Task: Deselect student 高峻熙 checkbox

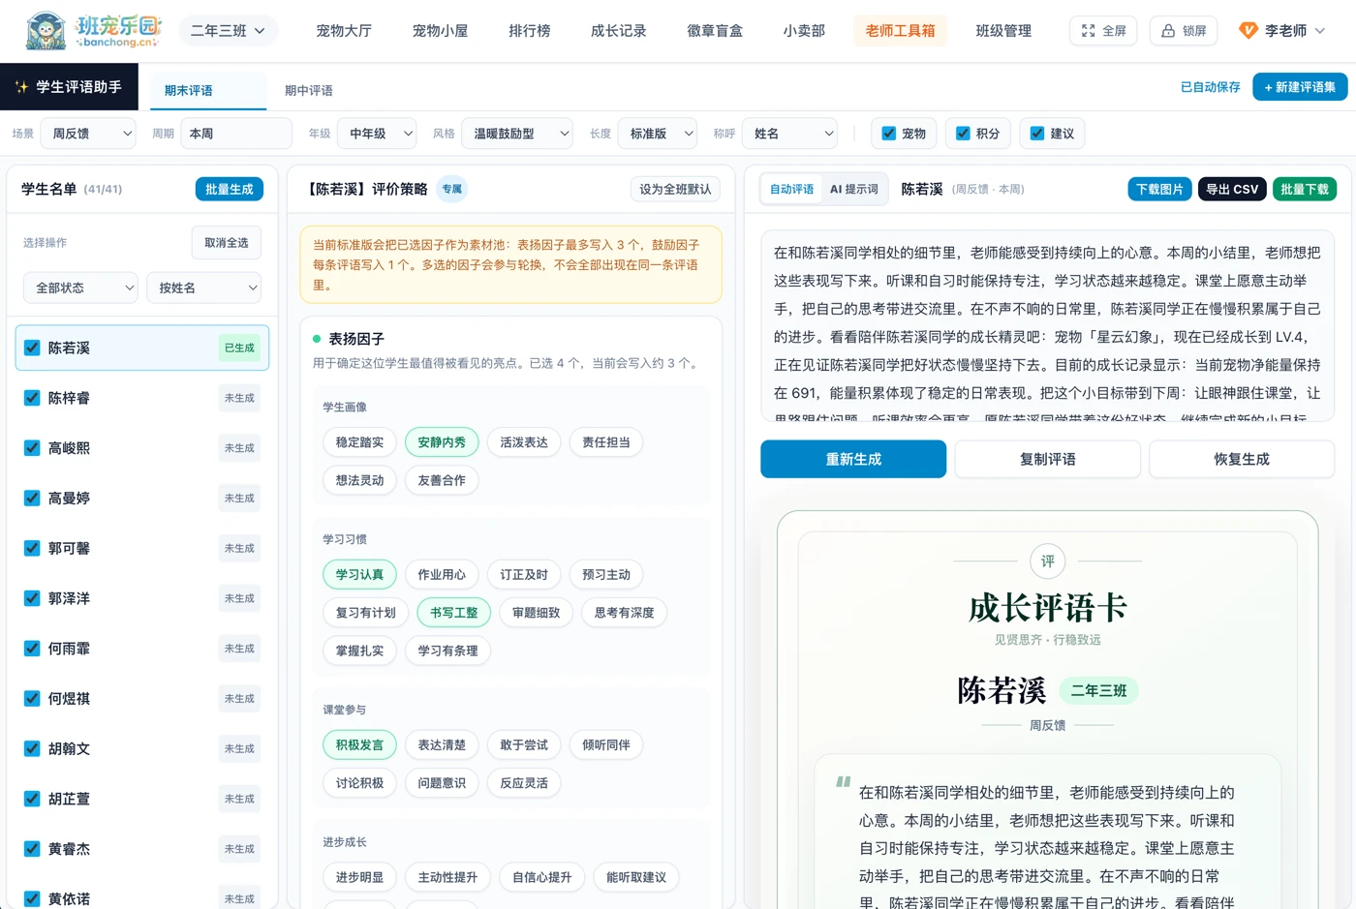Action: (x=32, y=448)
